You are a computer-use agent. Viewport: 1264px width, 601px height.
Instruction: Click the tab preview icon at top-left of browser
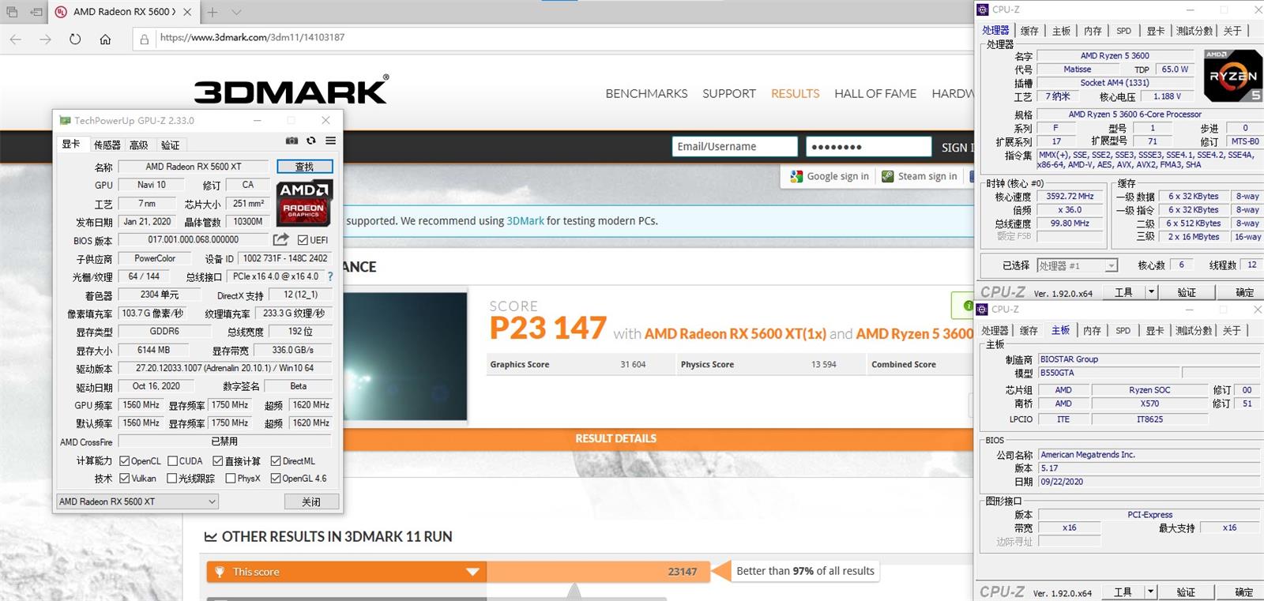click(12, 12)
